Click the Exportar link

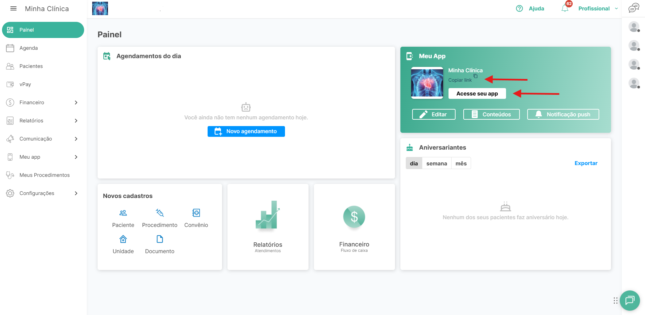pos(586,163)
